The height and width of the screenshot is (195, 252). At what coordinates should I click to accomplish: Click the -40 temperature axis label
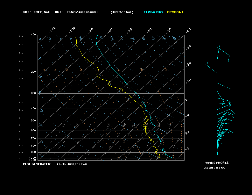188,30
